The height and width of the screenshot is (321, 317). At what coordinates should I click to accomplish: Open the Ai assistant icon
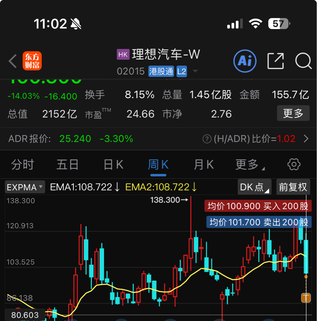click(245, 61)
